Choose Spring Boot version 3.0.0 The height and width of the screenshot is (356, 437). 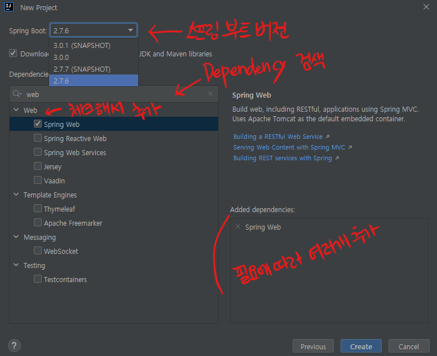[94, 57]
